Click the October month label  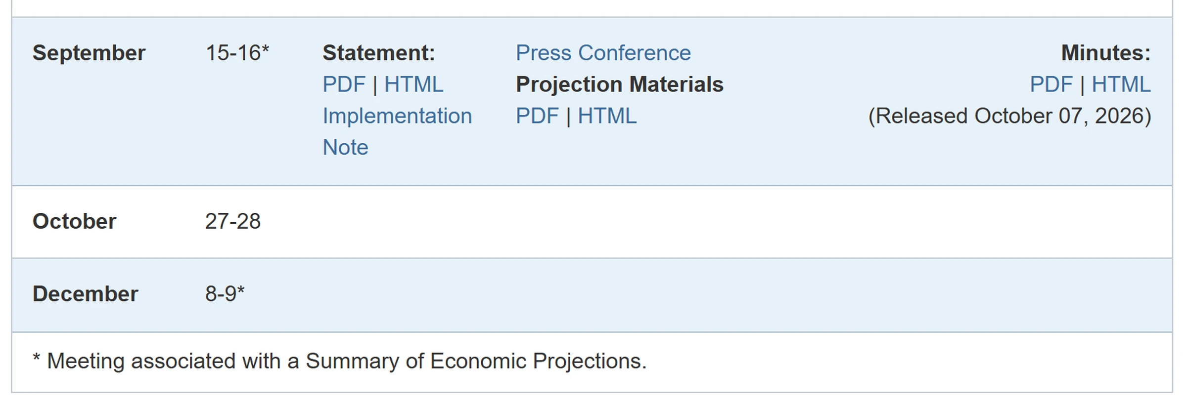[74, 221]
